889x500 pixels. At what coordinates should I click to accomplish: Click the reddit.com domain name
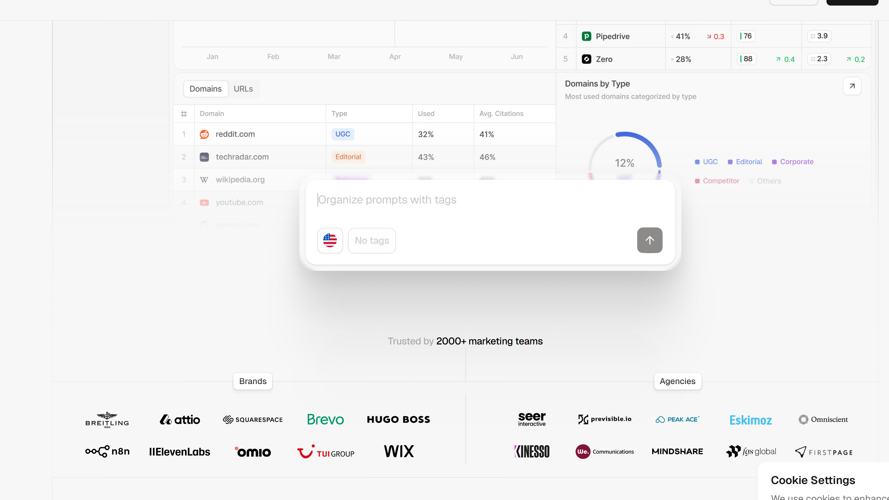(235, 134)
